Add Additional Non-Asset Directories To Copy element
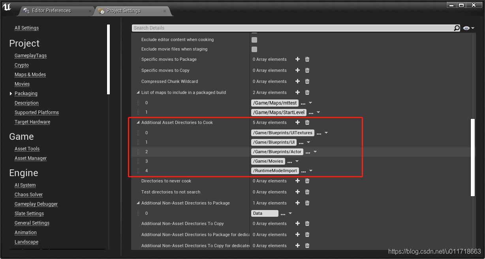The width and height of the screenshot is (485, 259). [298, 223]
